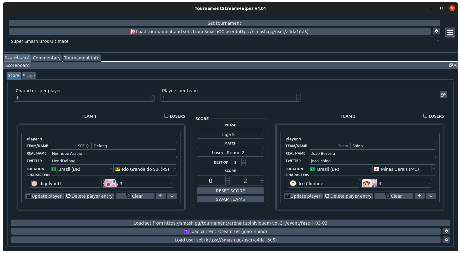Toggle scoreboard element visibility eye button
The image size is (461, 254).
point(443,94)
